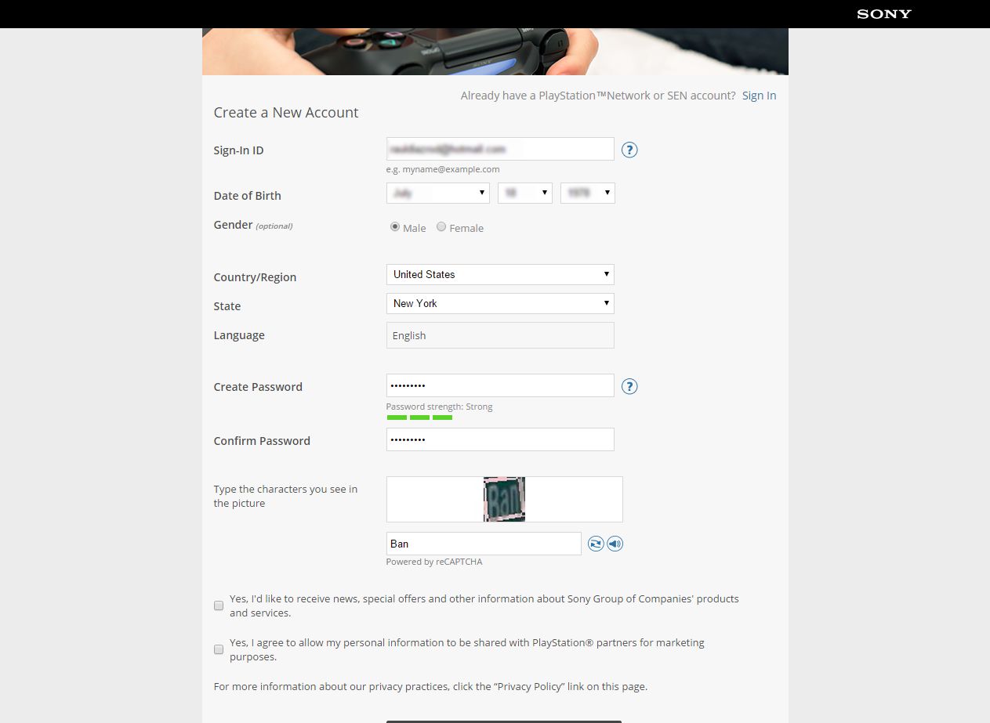Select the Female gender option

click(441, 227)
